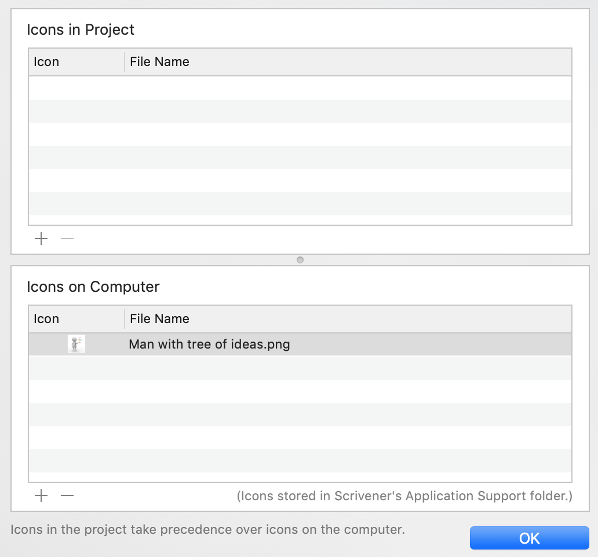The width and height of the screenshot is (598, 557).
Task: Click the Application Support folder note text
Action: click(404, 496)
